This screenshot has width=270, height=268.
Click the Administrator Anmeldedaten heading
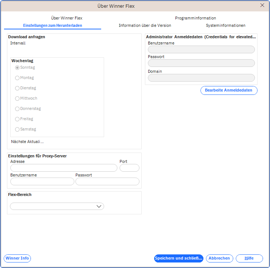201,37
